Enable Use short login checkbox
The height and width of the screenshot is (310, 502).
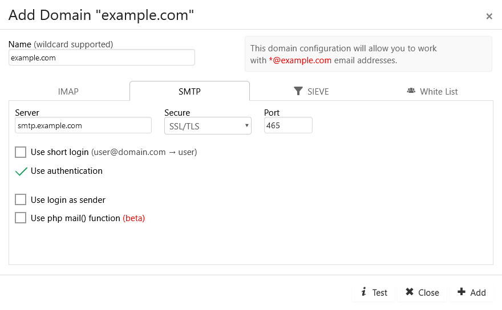21,152
